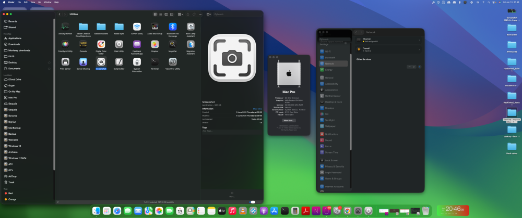522x218 pixels.
Task: Select the Disk Utility icon
Action: pyautogui.click(x=119, y=44)
